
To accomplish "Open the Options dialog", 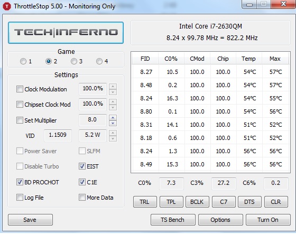I will [220, 220].
